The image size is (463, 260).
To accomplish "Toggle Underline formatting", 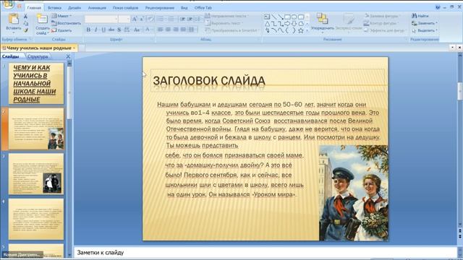I will pos(103,30).
